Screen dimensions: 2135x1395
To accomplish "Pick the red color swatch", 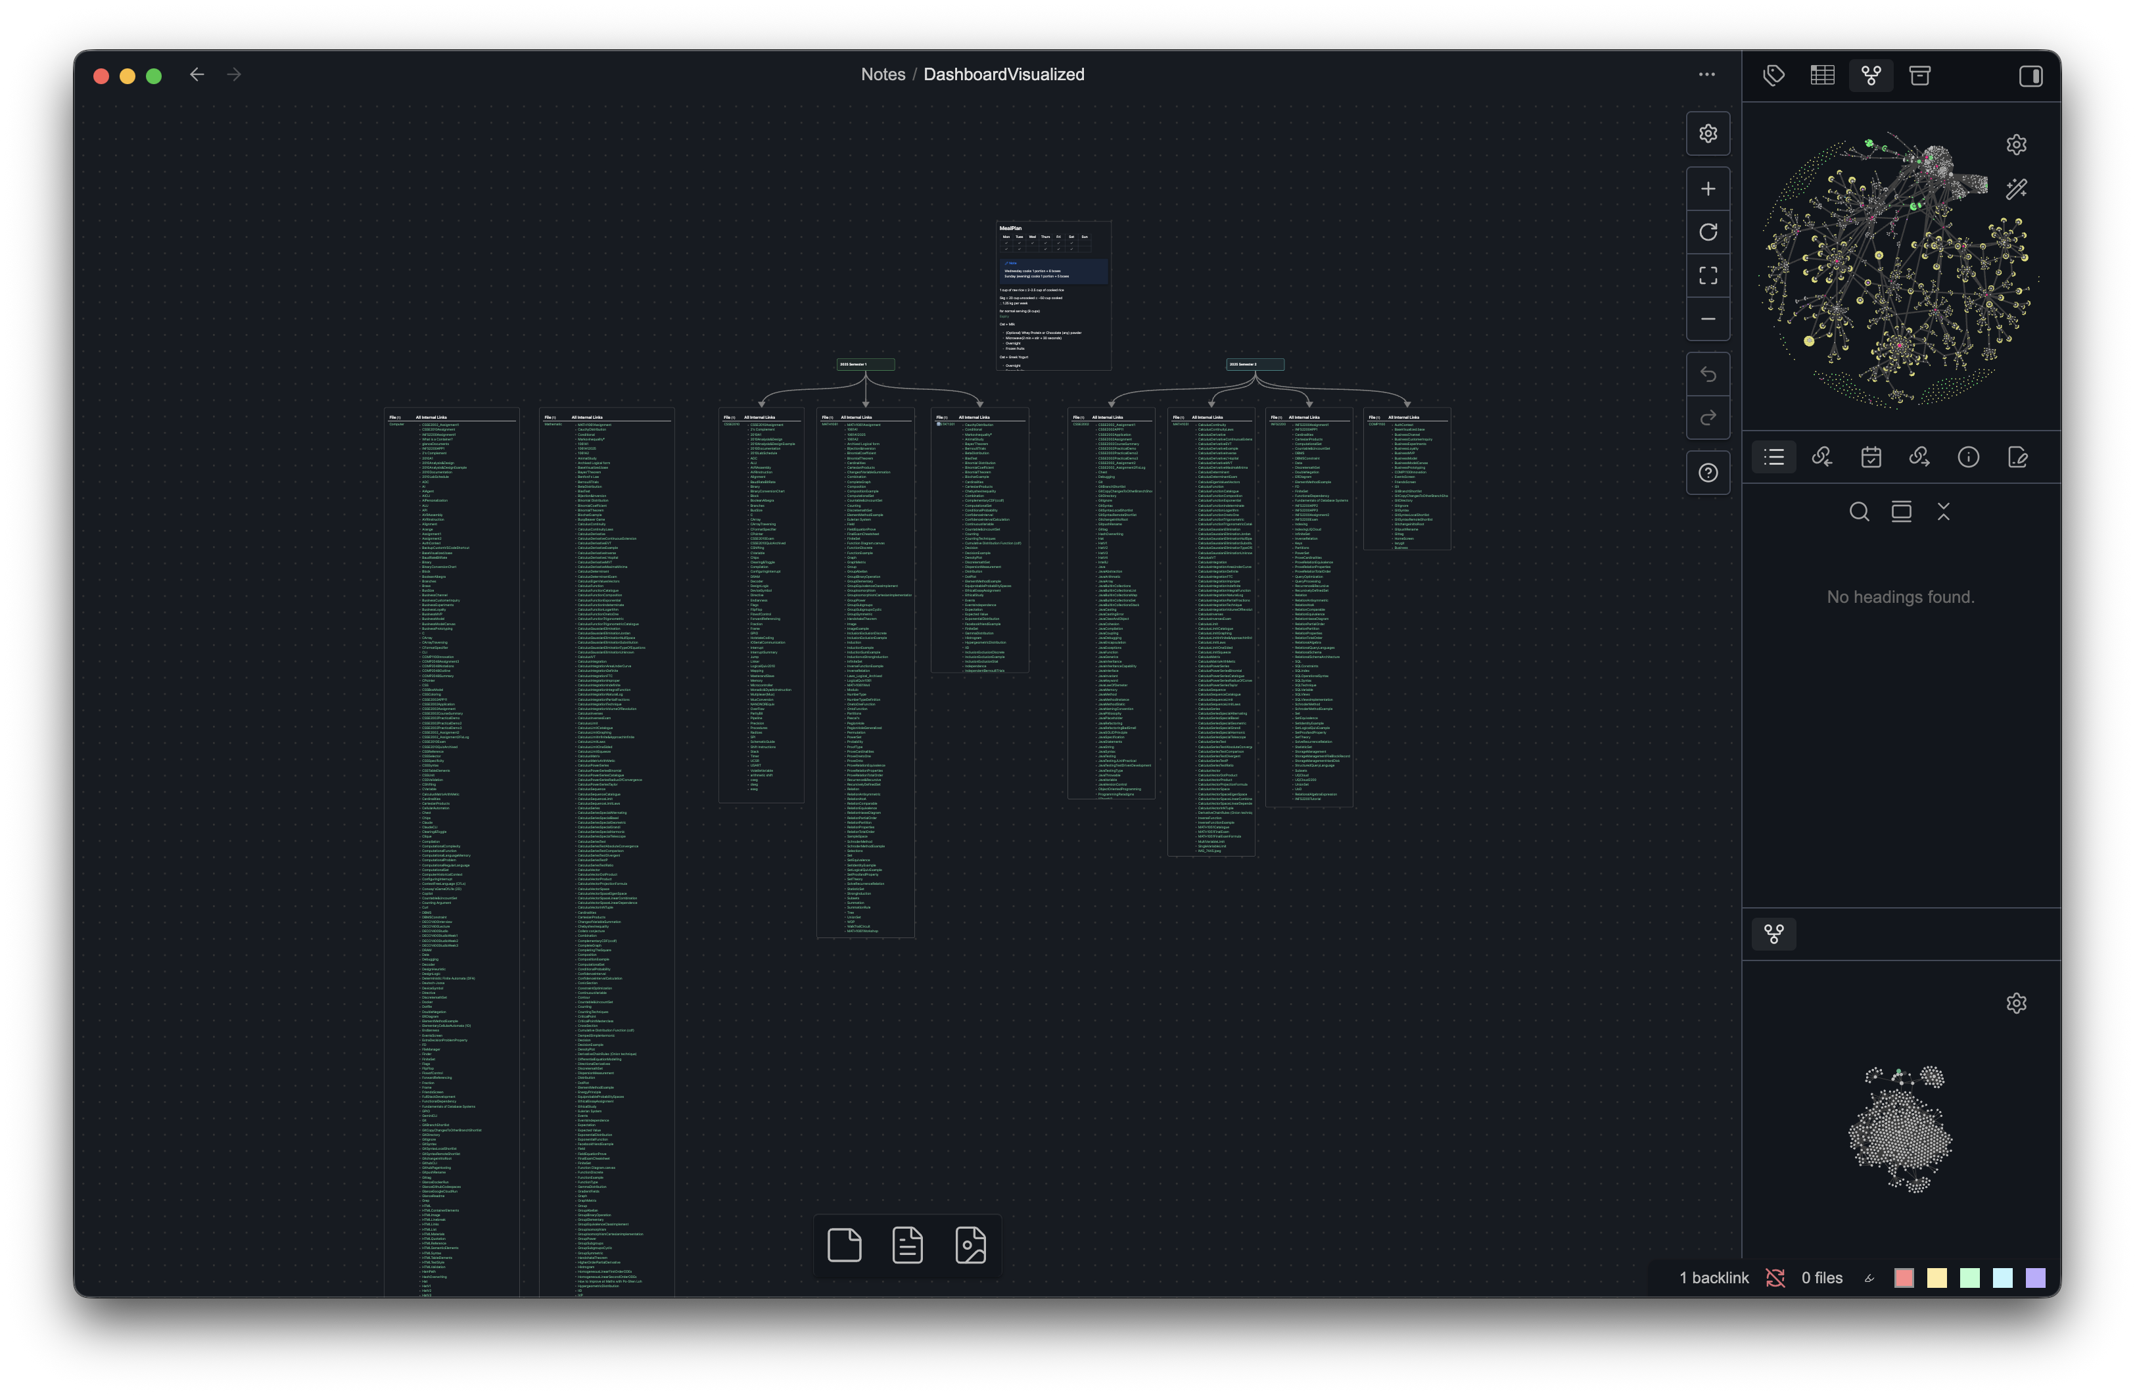I will (x=1904, y=1277).
